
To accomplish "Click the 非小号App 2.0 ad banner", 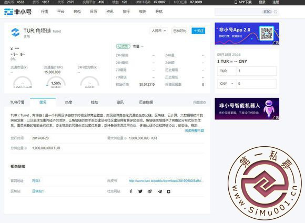I will [247, 34].
